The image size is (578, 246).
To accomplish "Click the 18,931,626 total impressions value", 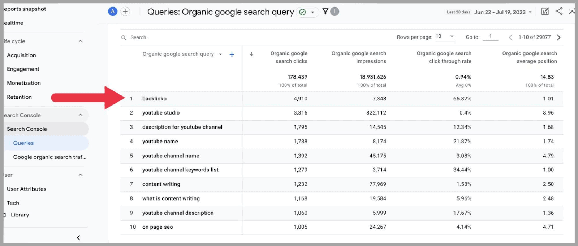I will point(373,77).
